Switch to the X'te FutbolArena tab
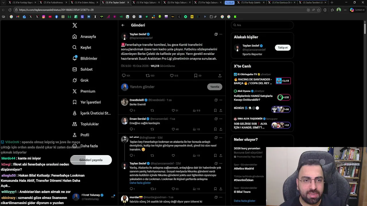This screenshot has width=367, height=206. [54, 3]
